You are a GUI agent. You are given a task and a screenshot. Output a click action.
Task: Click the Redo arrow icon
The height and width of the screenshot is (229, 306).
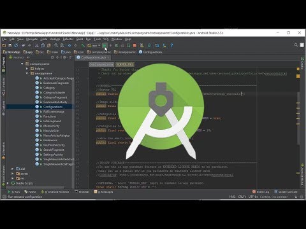click(x=29, y=45)
